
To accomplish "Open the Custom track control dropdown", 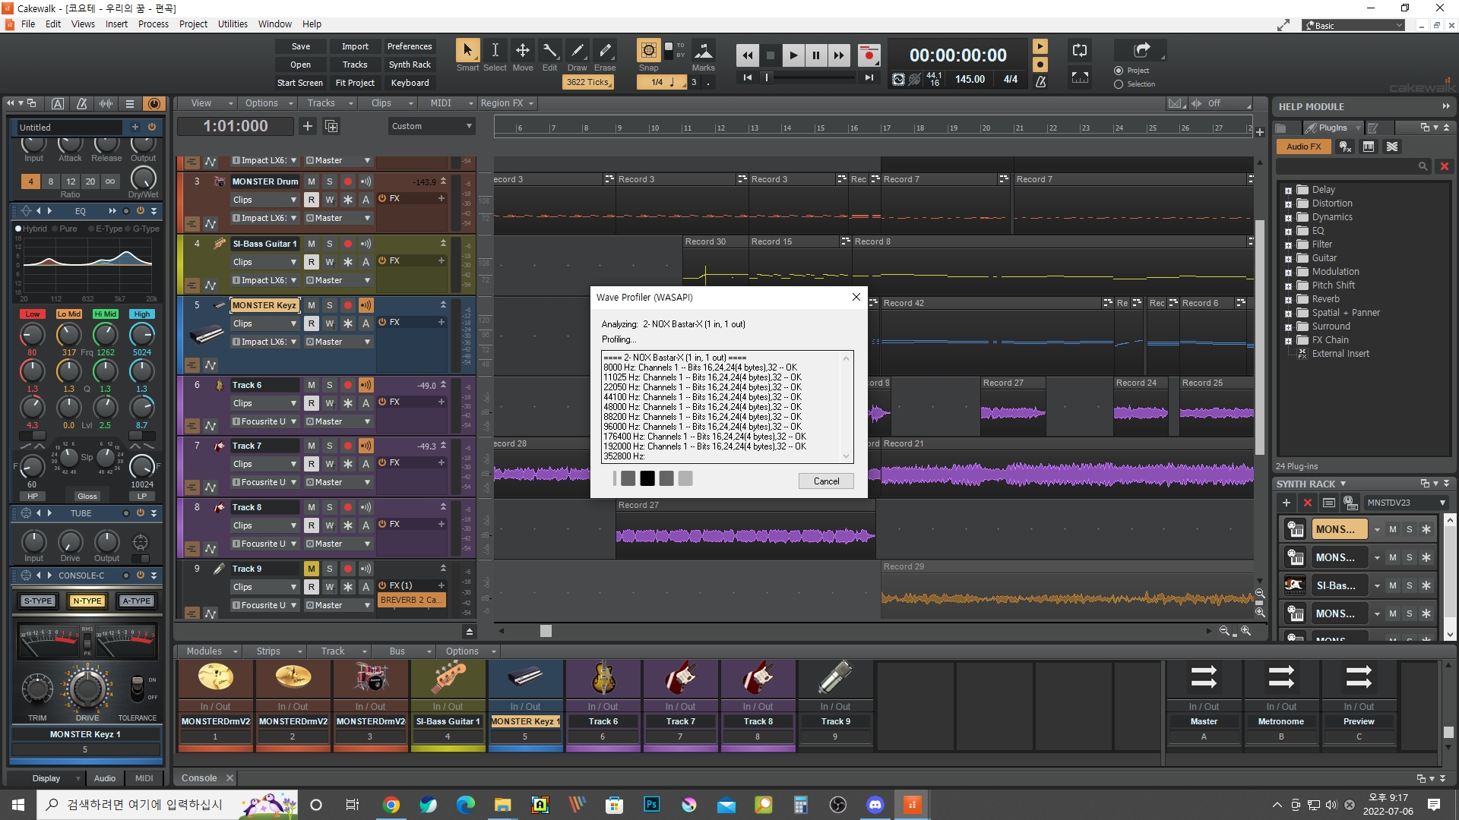I will click(432, 126).
